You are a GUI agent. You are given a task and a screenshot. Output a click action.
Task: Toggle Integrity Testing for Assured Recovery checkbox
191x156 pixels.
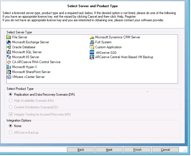point(11,114)
